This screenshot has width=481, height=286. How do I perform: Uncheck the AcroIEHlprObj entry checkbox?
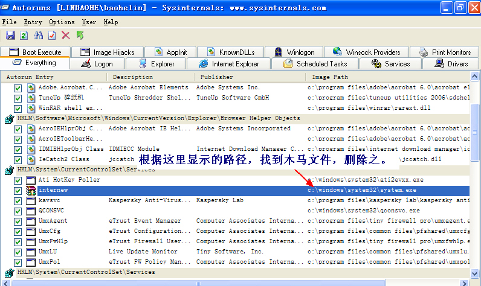click(x=18, y=129)
